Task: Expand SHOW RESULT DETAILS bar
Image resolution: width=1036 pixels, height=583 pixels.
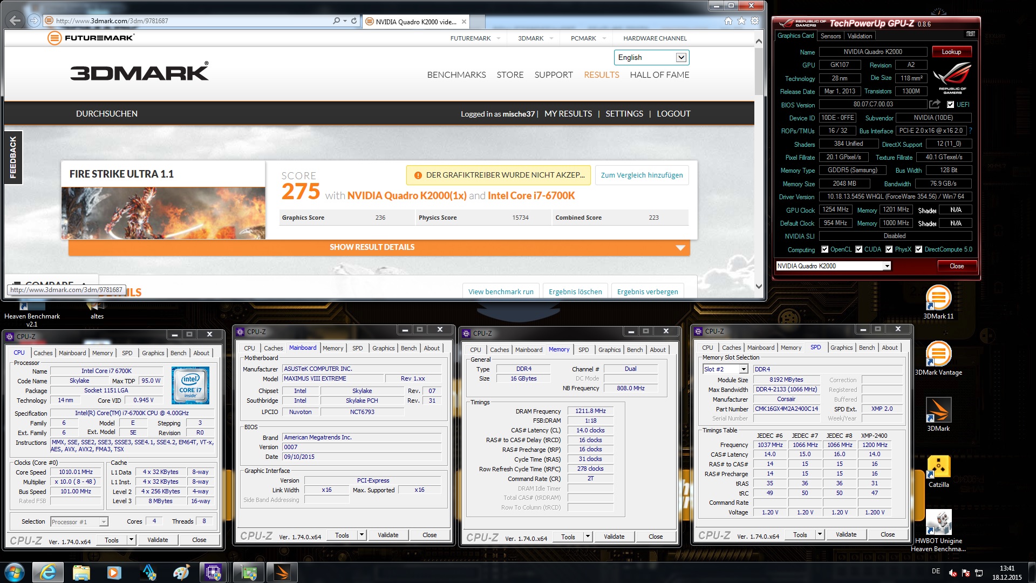Action: pyautogui.click(x=379, y=247)
